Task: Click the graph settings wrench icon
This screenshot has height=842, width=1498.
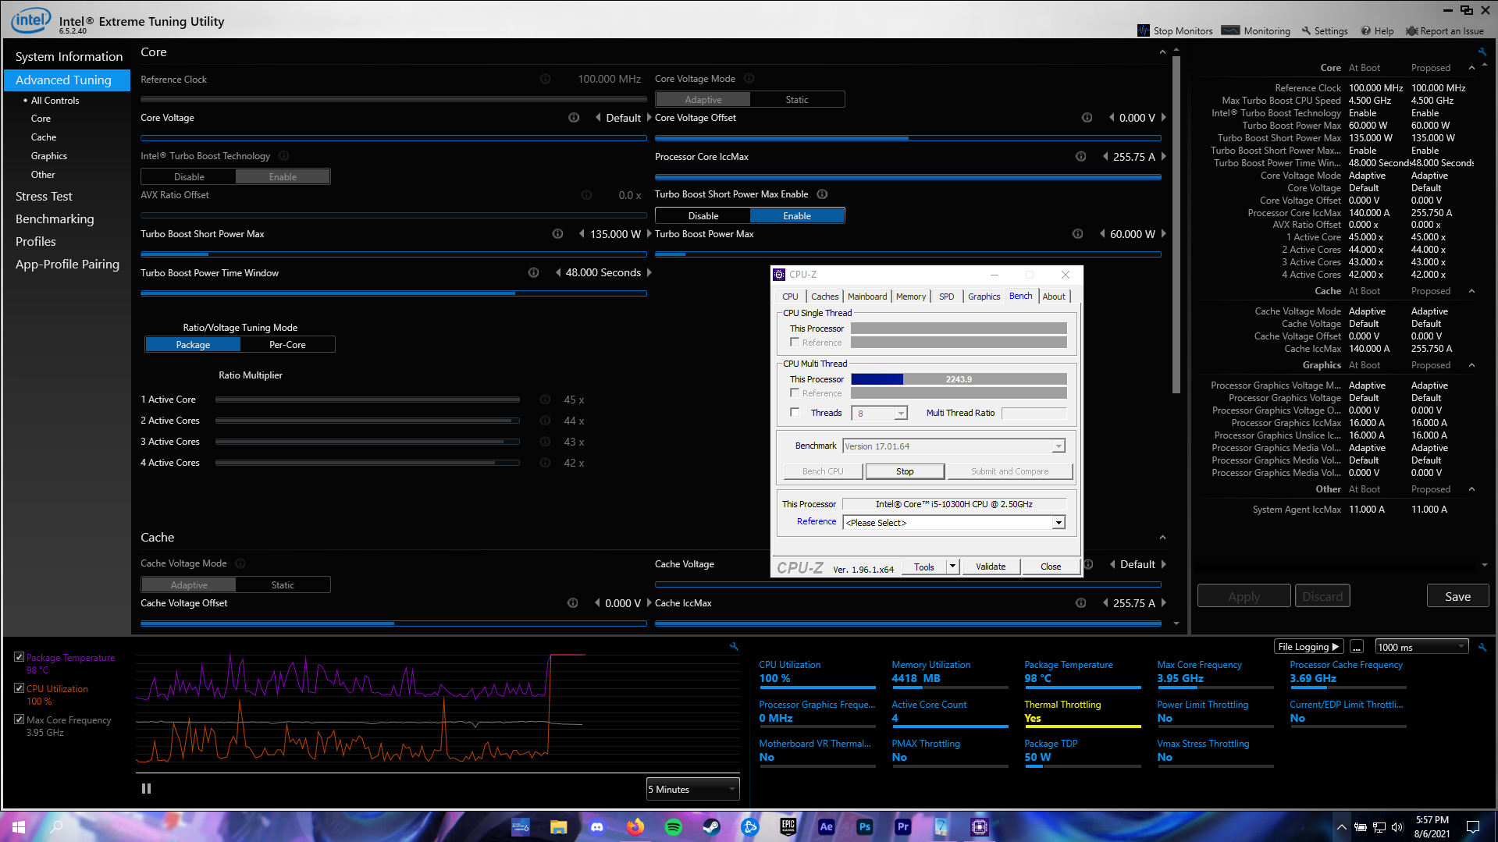Action: tap(734, 646)
